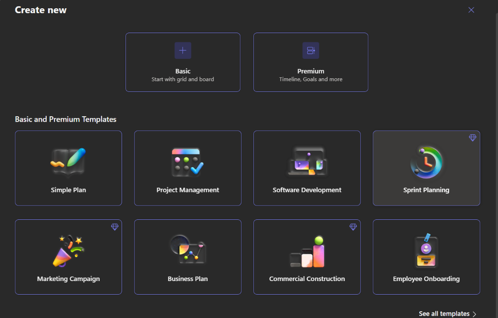The image size is (498, 318).
Task: Create a Basic plan with grid and board
Action: [183, 62]
